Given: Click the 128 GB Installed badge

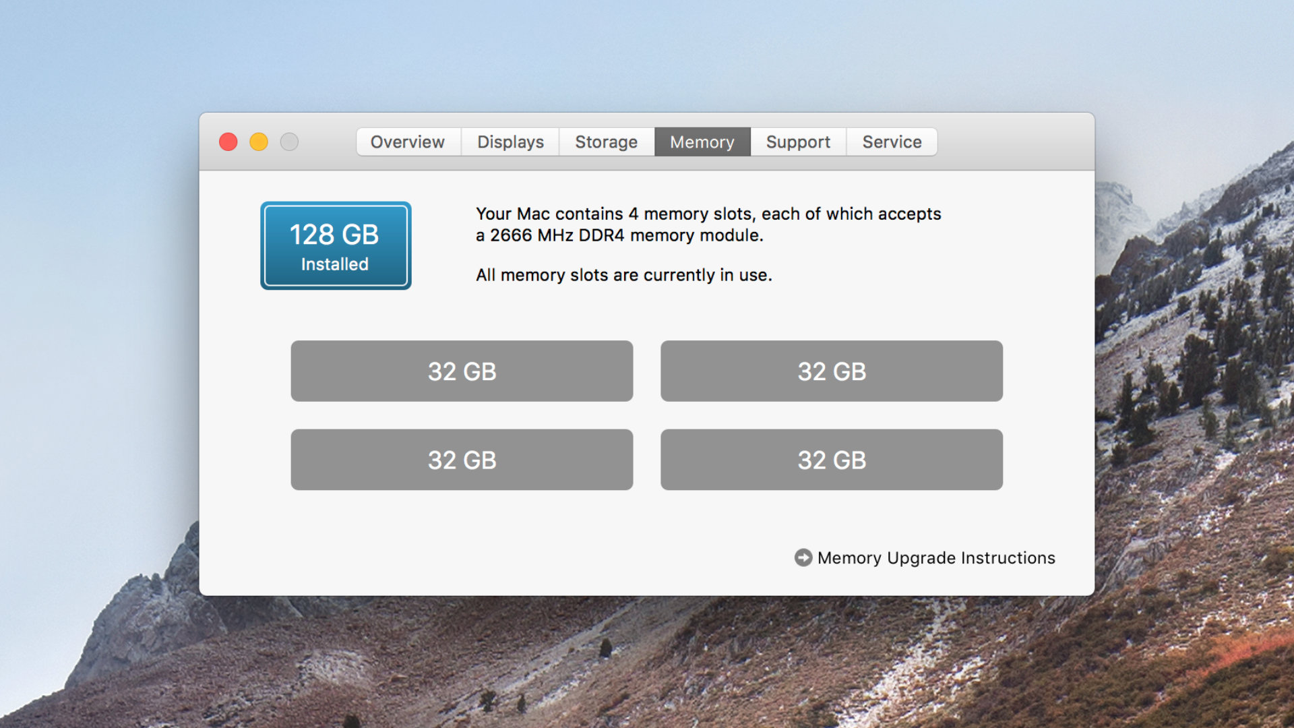Looking at the screenshot, I should [x=336, y=246].
